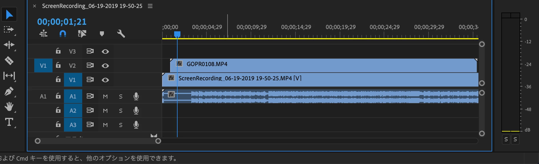The height and width of the screenshot is (164, 539).
Task: Select ScreenRecording_06-19-2019 sequence tab
Action: click(x=92, y=6)
